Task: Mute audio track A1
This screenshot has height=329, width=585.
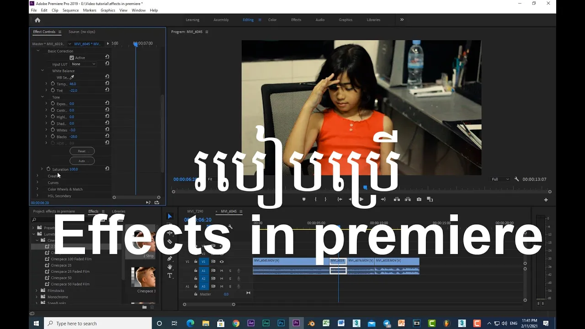Action: click(222, 271)
